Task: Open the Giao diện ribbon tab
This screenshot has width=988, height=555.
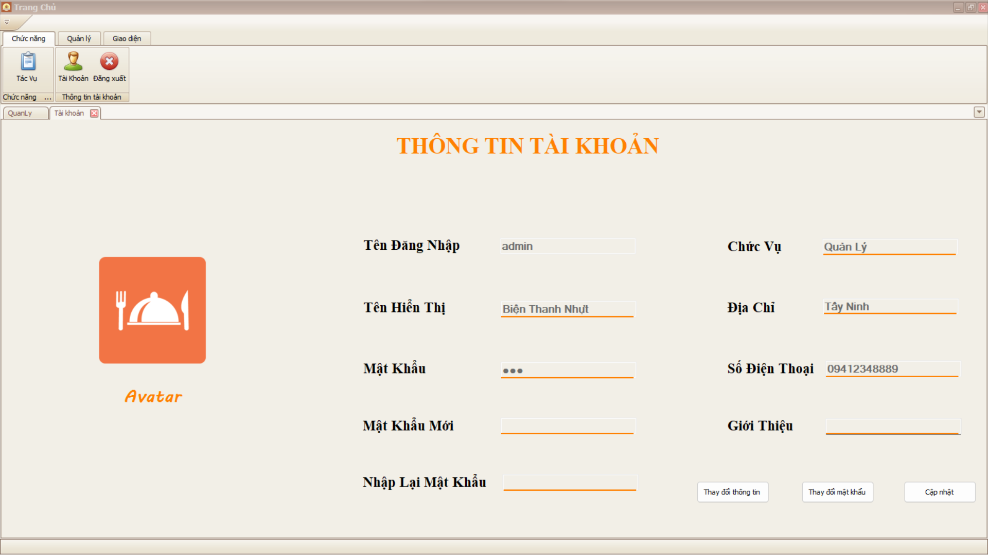Action: click(127, 39)
